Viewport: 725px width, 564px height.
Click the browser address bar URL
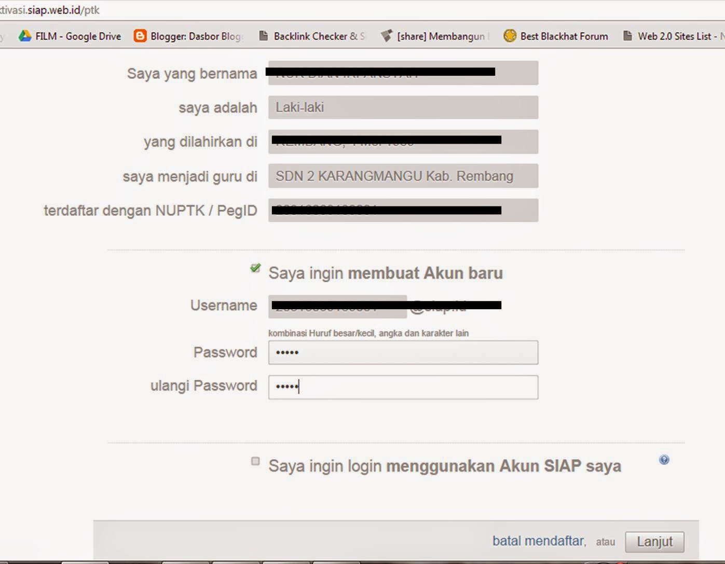point(50,10)
